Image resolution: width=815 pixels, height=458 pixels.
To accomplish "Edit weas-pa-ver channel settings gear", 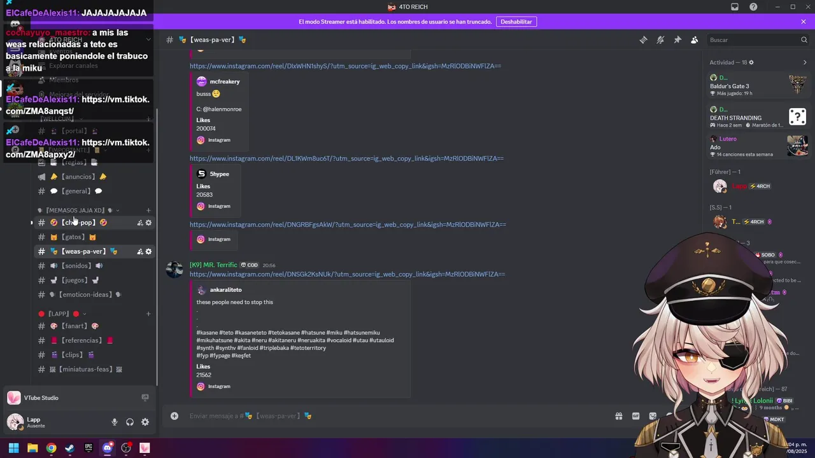I will [x=148, y=251].
